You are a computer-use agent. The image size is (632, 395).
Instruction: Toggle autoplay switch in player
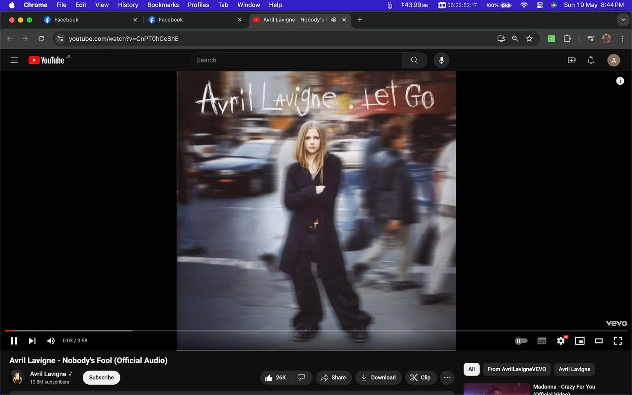pos(521,341)
